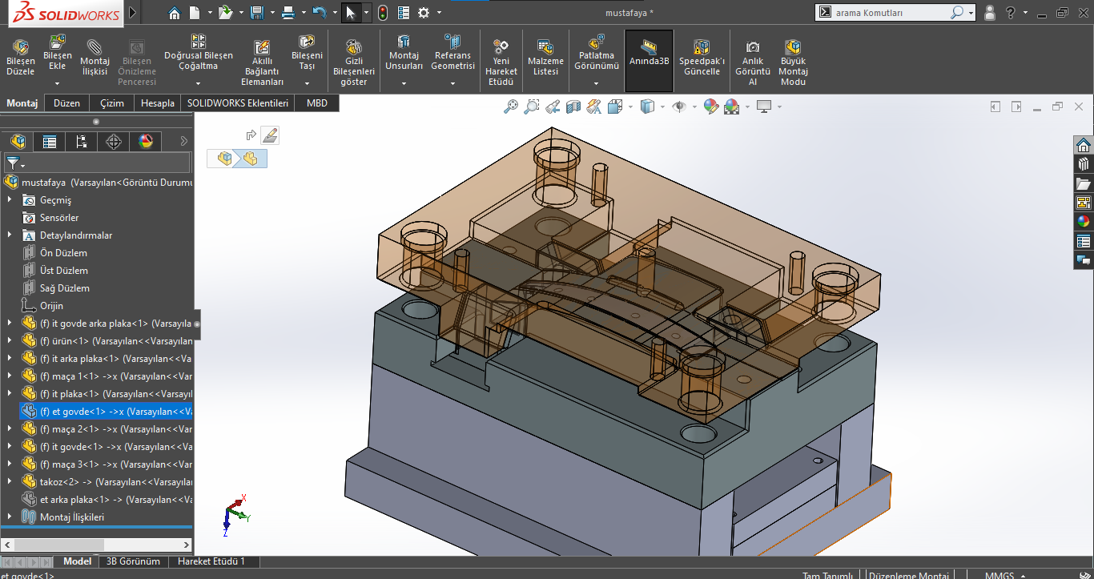
Task: Open the DisplayManager color wheel tab
Action: (x=146, y=142)
